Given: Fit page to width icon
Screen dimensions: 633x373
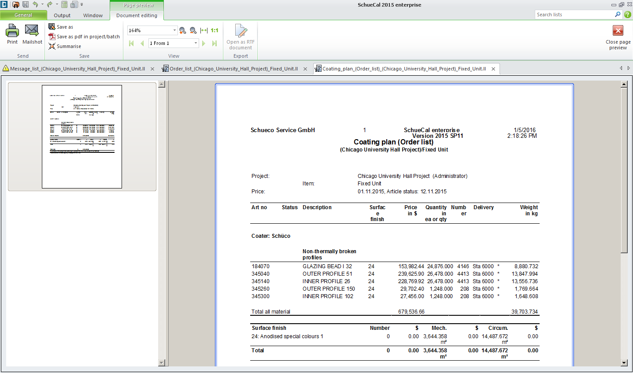Looking at the screenshot, I should (204, 30).
